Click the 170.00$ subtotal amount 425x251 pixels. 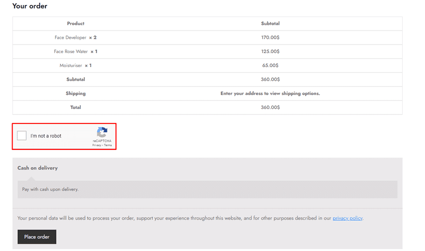pos(270,37)
